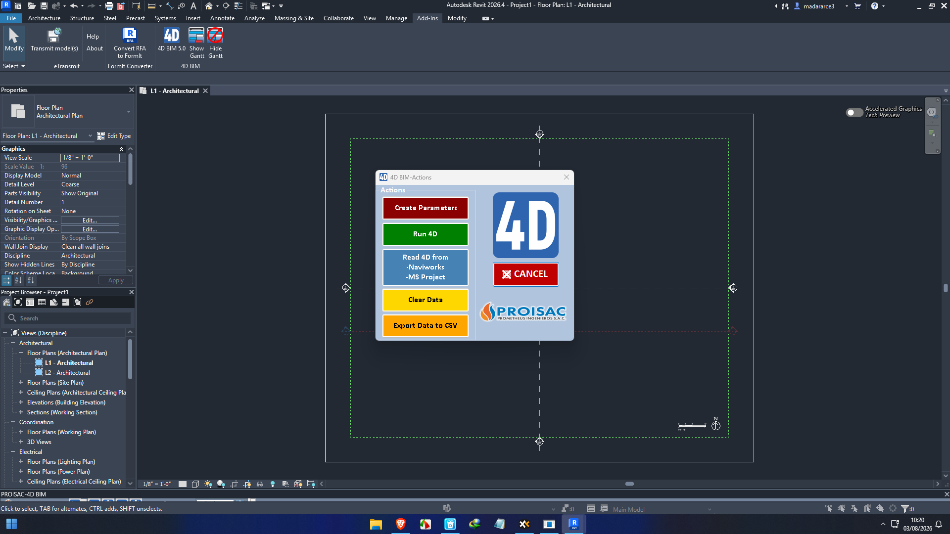Save project with the floppy disk icon
This screenshot has height=534, width=950.
[x=44, y=6]
